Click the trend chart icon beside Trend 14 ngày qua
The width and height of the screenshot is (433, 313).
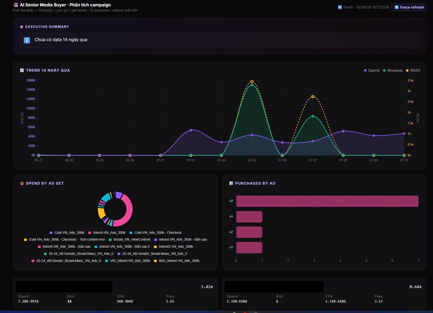coord(22,70)
